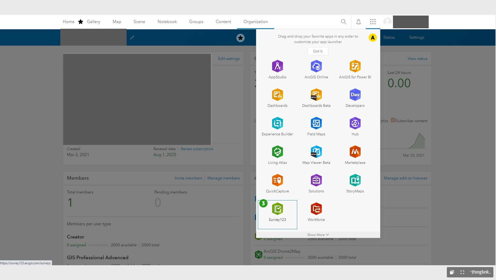Open the Gallery tab
Screen dimensions: 496x280
pyautogui.click(x=93, y=22)
